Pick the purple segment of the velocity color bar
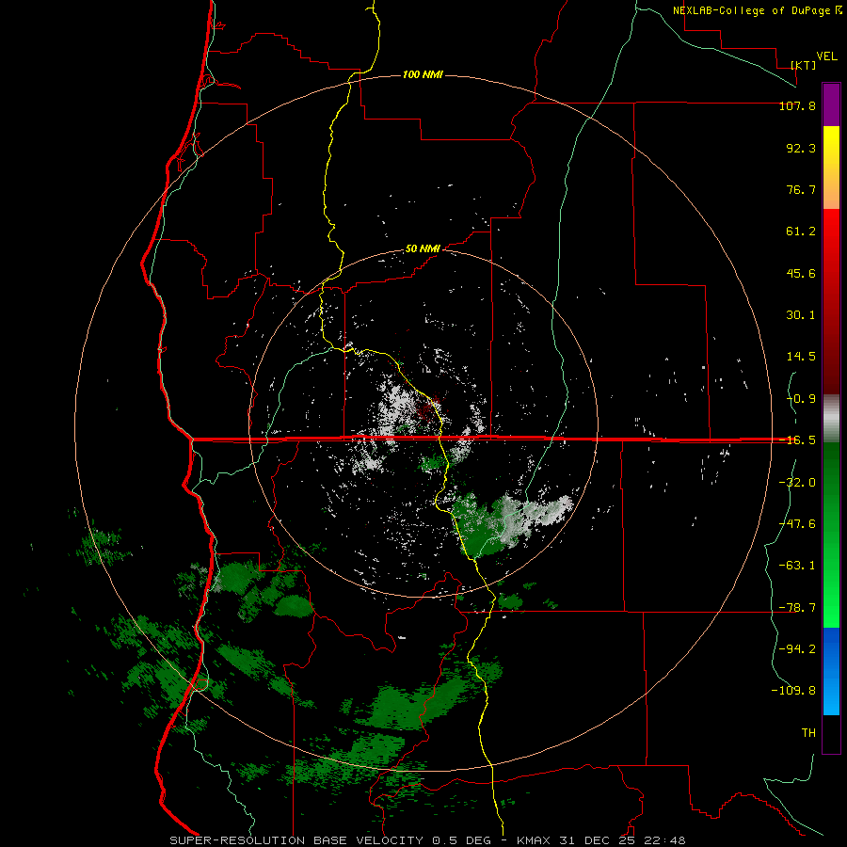 pos(831,104)
